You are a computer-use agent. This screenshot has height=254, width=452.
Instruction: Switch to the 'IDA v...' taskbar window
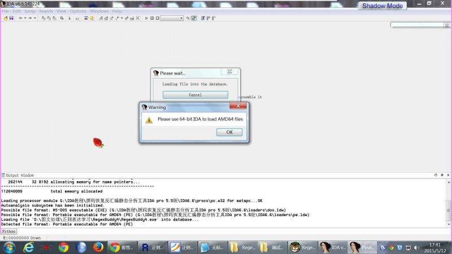pos(332,247)
